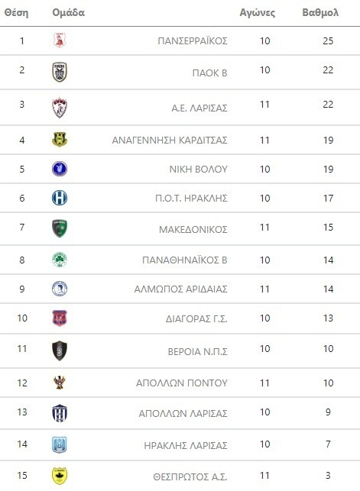Click the Ομάδα column header

point(68,12)
